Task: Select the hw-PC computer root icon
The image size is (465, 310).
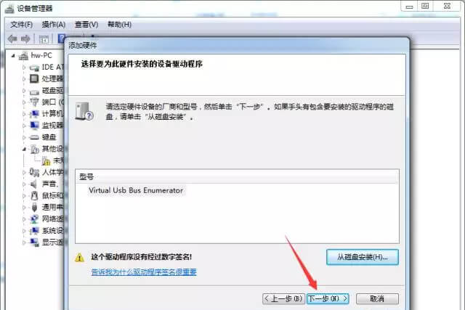Action: point(23,56)
